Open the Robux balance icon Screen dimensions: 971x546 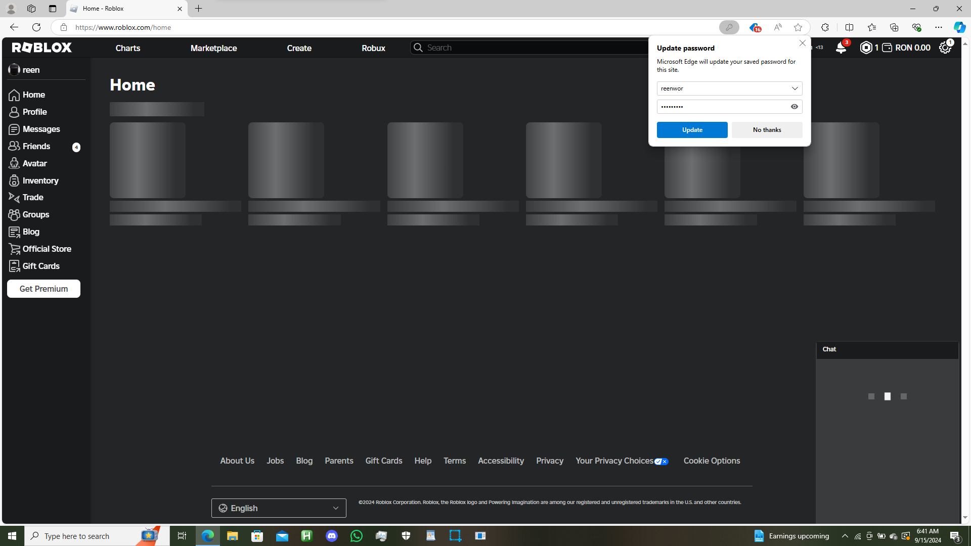click(x=866, y=48)
